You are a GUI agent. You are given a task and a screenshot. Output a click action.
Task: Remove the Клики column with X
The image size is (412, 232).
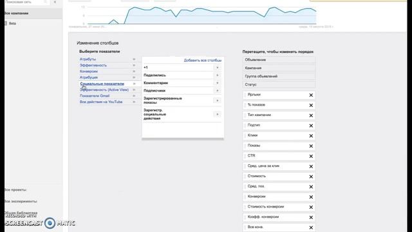[x=311, y=136]
